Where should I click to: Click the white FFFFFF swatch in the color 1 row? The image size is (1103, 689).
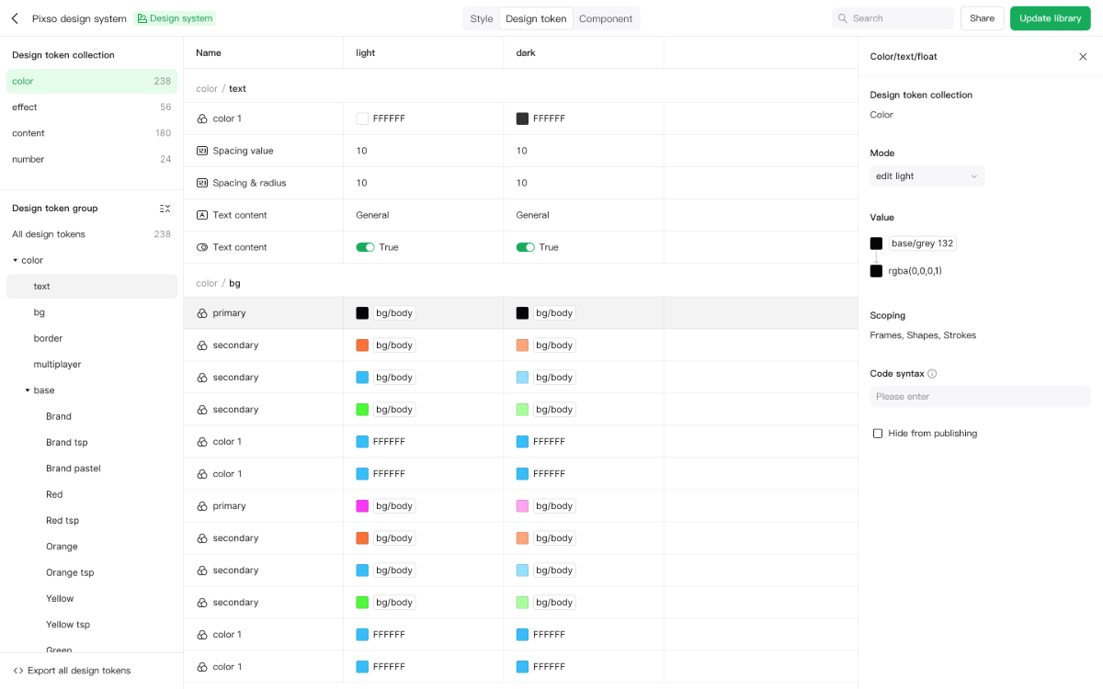tap(362, 119)
